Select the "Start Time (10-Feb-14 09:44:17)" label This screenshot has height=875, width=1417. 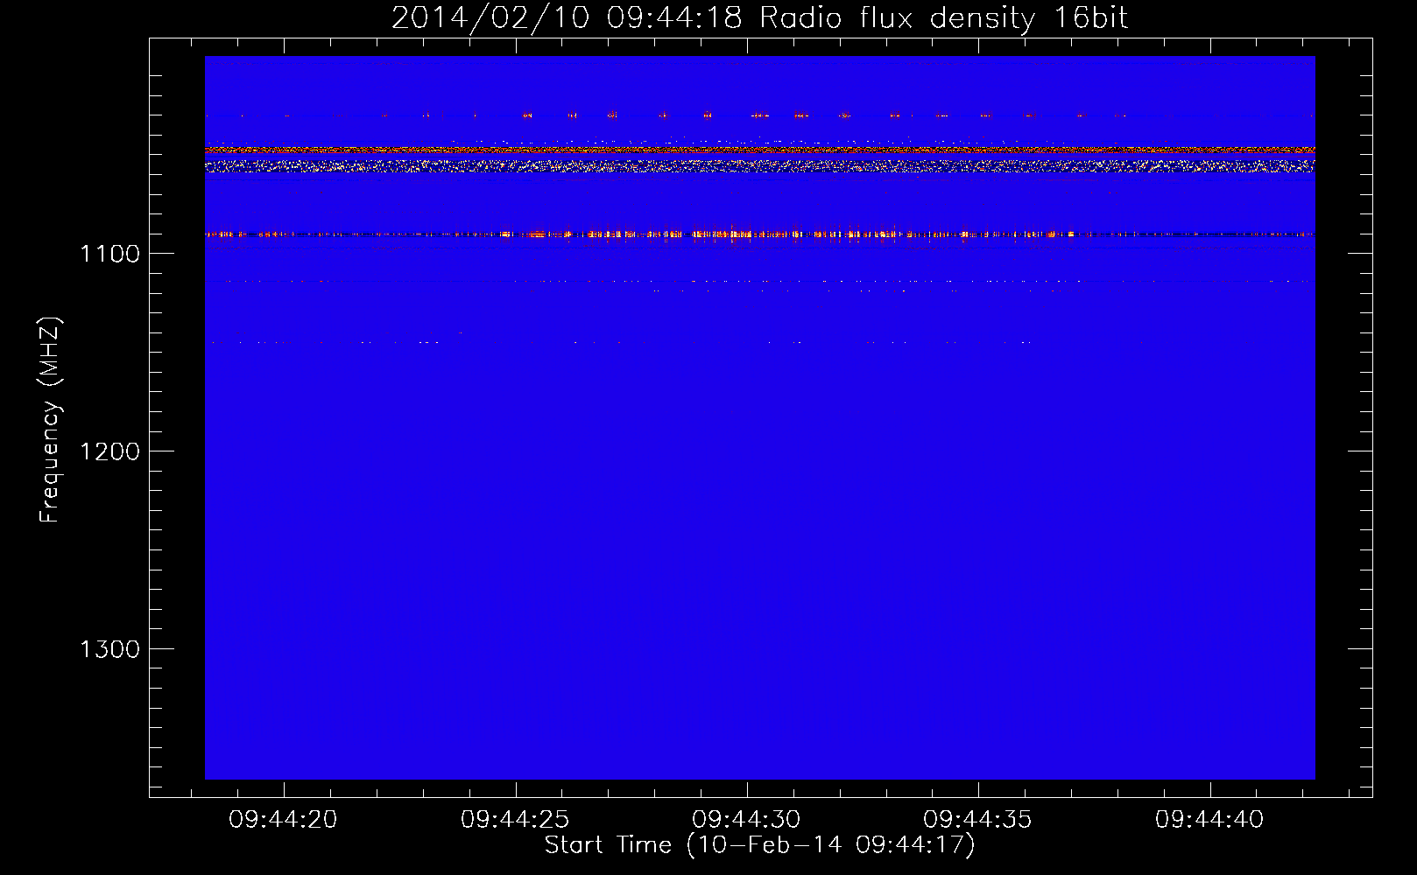[x=760, y=845]
